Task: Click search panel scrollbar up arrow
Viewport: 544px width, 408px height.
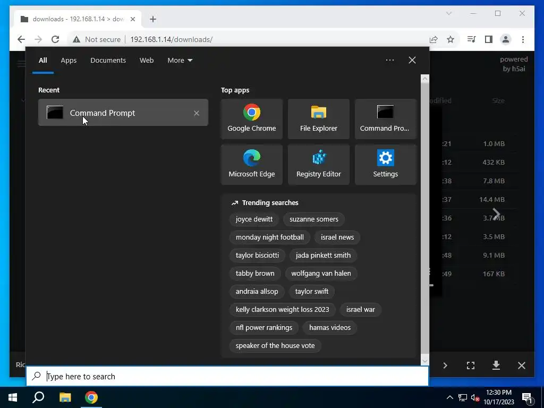Action: coord(424,79)
